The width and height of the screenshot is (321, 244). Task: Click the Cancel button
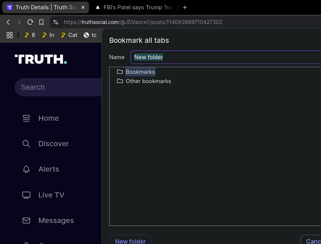click(311, 240)
